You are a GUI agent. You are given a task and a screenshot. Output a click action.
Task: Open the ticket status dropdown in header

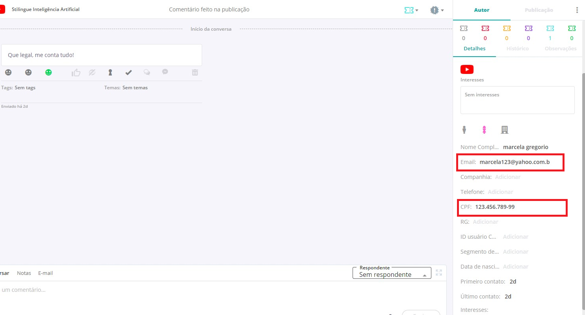tap(411, 10)
